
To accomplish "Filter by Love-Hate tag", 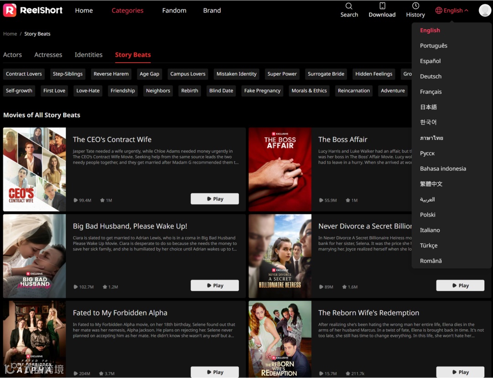I will pyautogui.click(x=88, y=91).
